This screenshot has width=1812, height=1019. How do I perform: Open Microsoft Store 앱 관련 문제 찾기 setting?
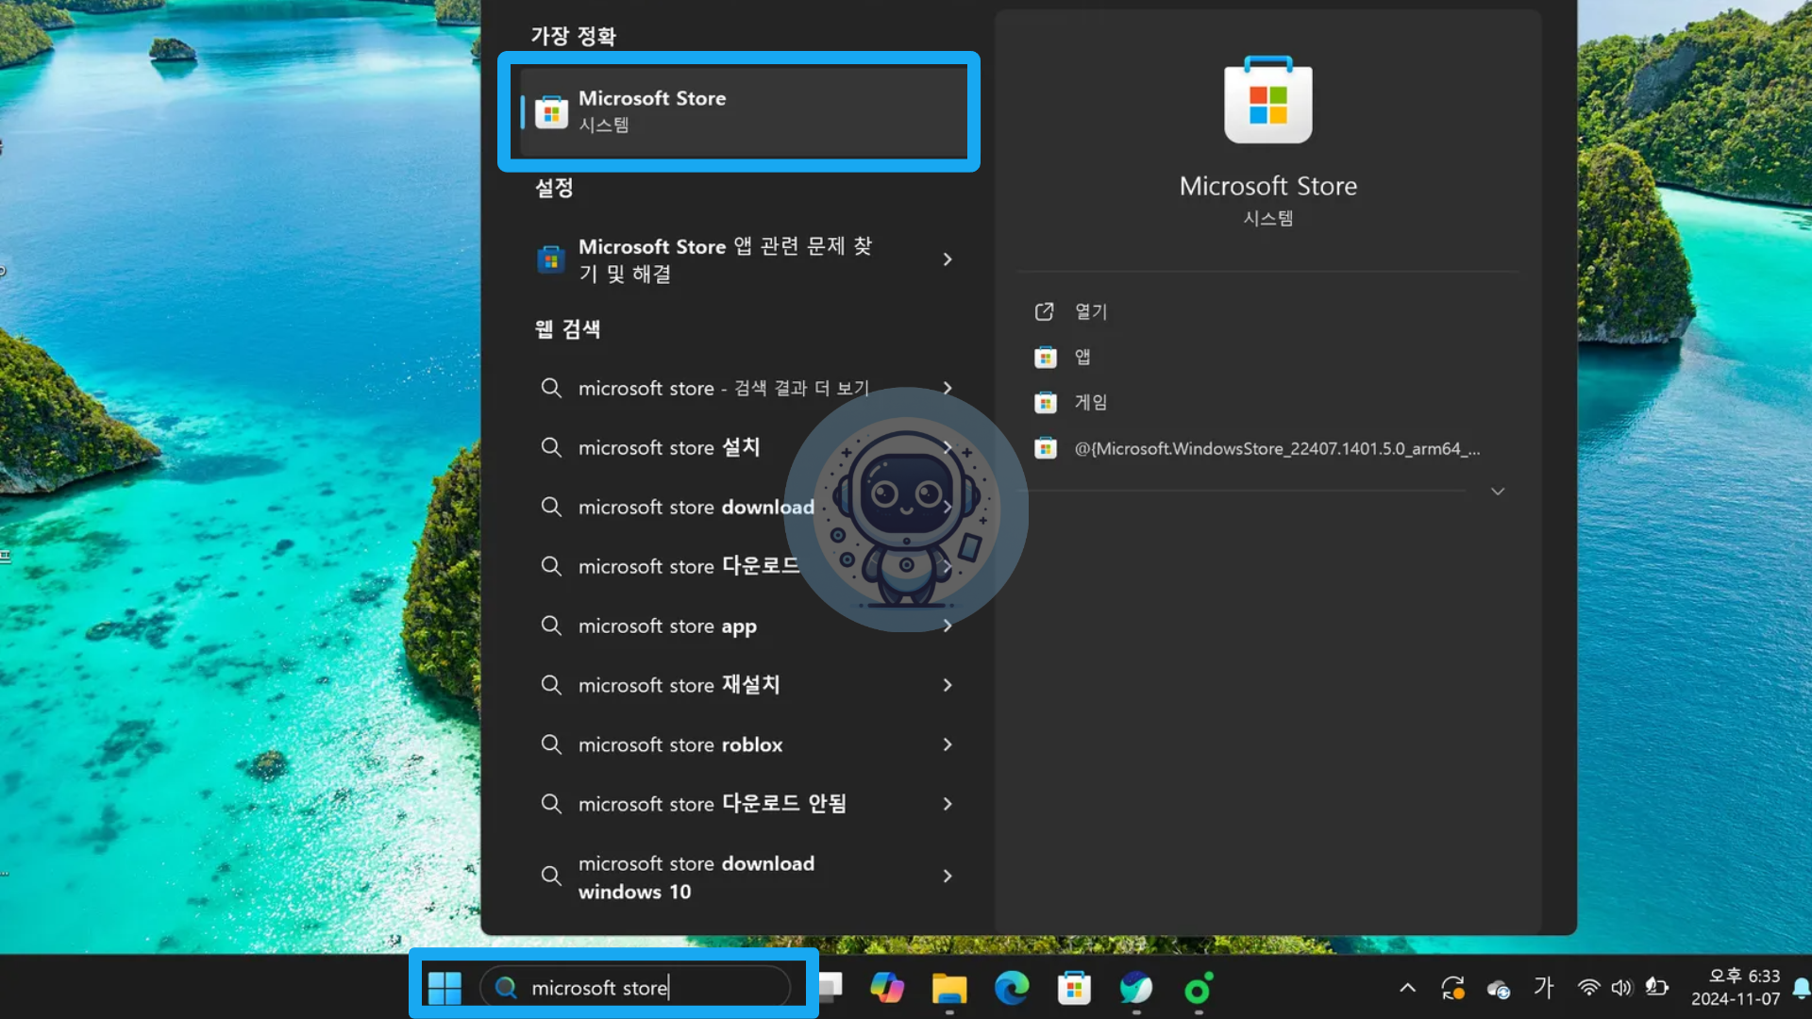(725, 259)
